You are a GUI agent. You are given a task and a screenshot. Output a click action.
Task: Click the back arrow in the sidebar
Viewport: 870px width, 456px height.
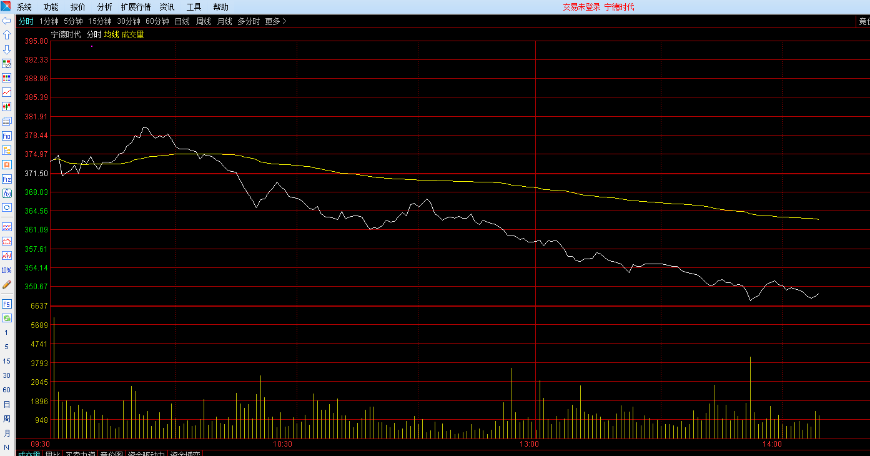coord(7,21)
